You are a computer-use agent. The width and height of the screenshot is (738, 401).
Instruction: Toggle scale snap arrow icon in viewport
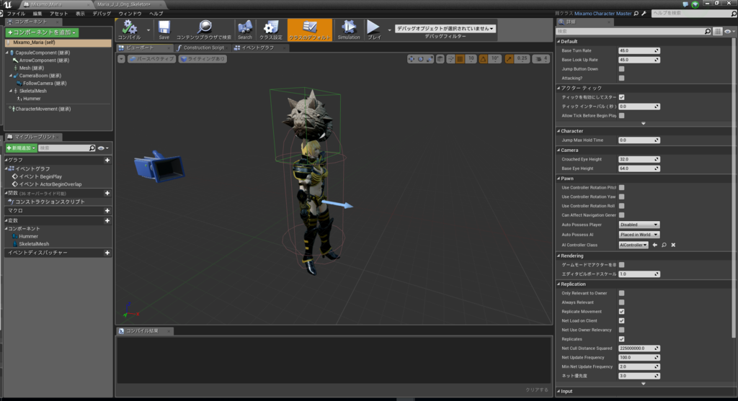click(510, 59)
